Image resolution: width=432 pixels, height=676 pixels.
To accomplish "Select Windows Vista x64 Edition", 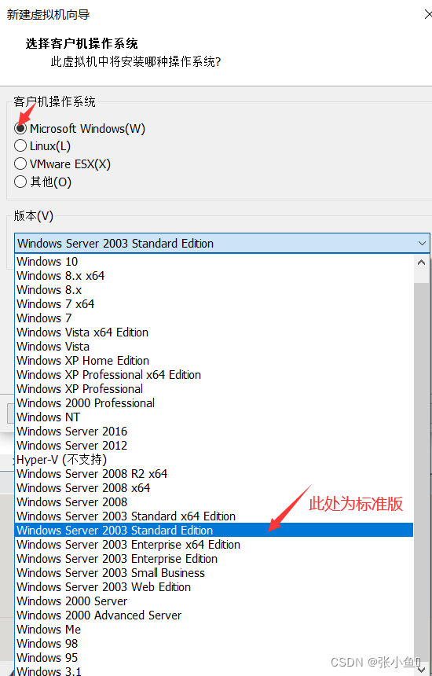I will pos(214,332).
